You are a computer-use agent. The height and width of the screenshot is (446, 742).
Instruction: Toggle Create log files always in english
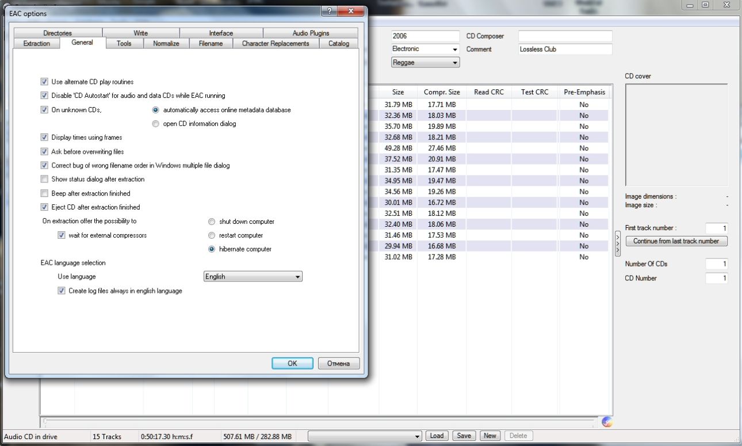62,291
